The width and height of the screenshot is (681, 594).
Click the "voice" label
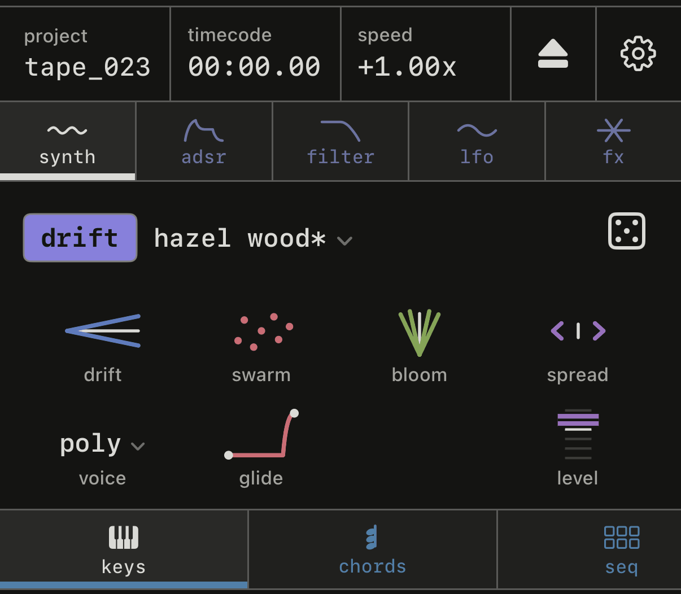102,478
